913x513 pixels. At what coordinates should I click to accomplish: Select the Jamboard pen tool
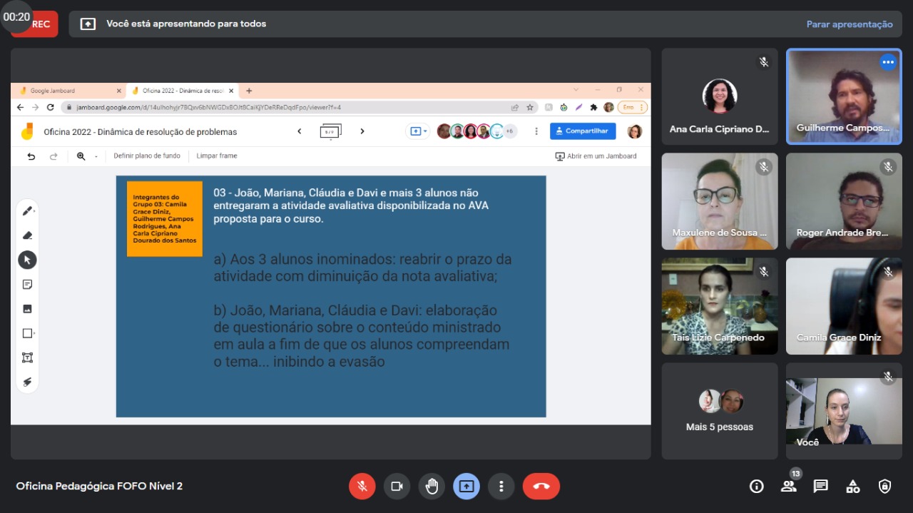click(x=27, y=210)
